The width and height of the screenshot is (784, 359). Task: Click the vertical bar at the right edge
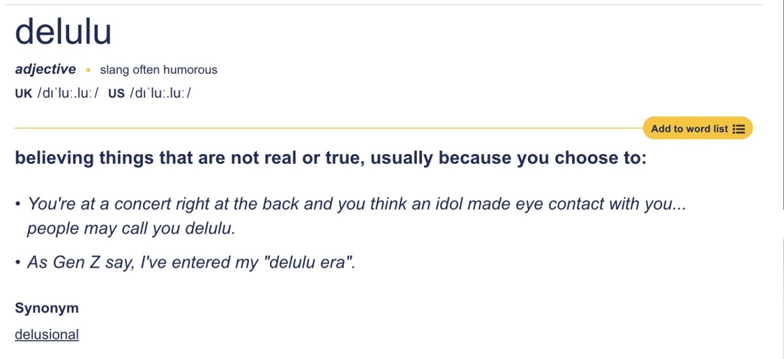[x=783, y=104]
